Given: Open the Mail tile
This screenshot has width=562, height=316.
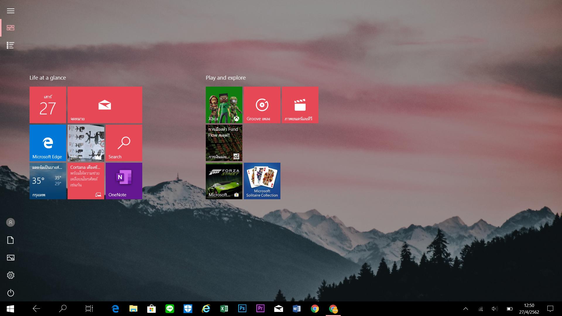Looking at the screenshot, I should [105, 105].
